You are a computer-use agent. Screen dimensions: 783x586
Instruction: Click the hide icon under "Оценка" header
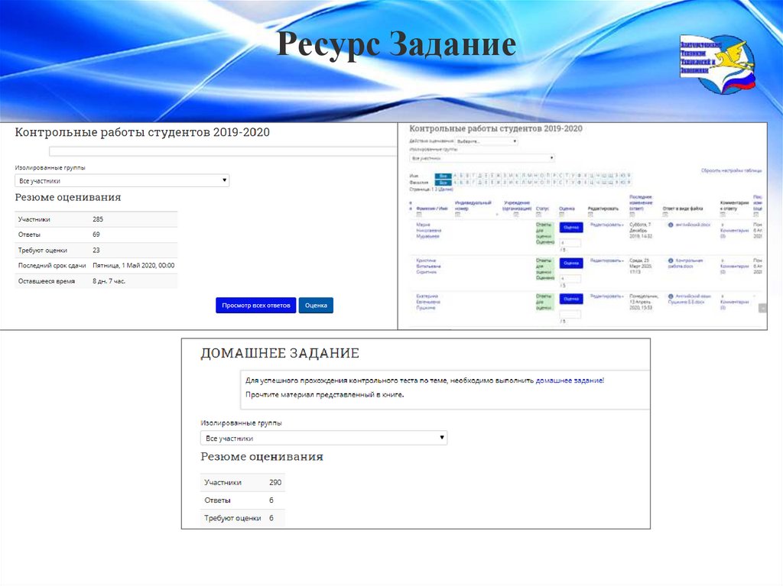[561, 215]
